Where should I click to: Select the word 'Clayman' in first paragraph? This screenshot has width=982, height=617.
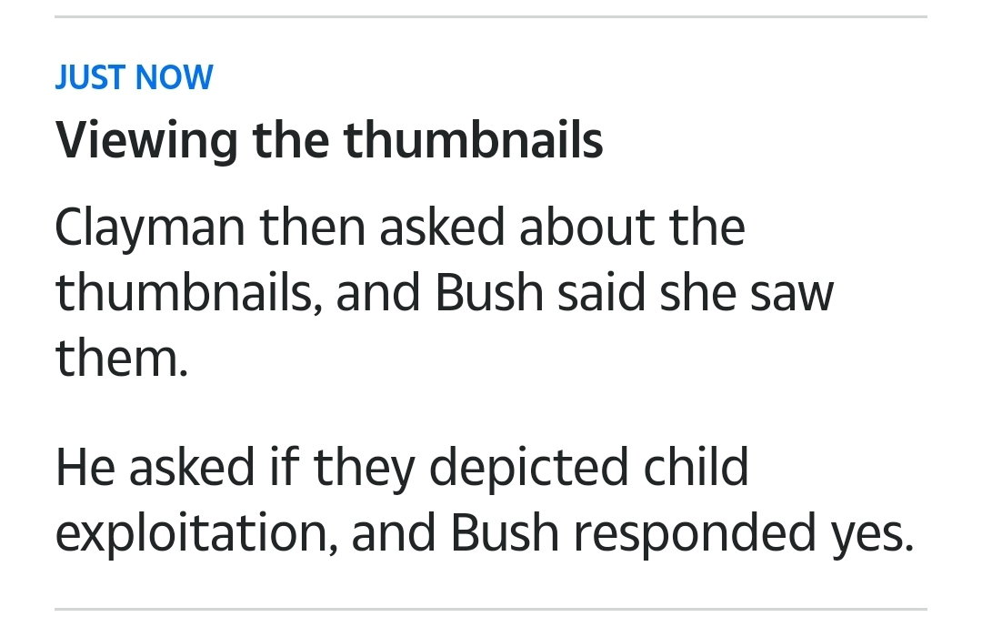click(150, 228)
